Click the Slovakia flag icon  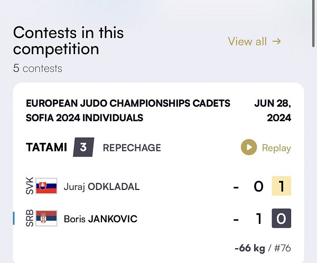[x=46, y=186]
